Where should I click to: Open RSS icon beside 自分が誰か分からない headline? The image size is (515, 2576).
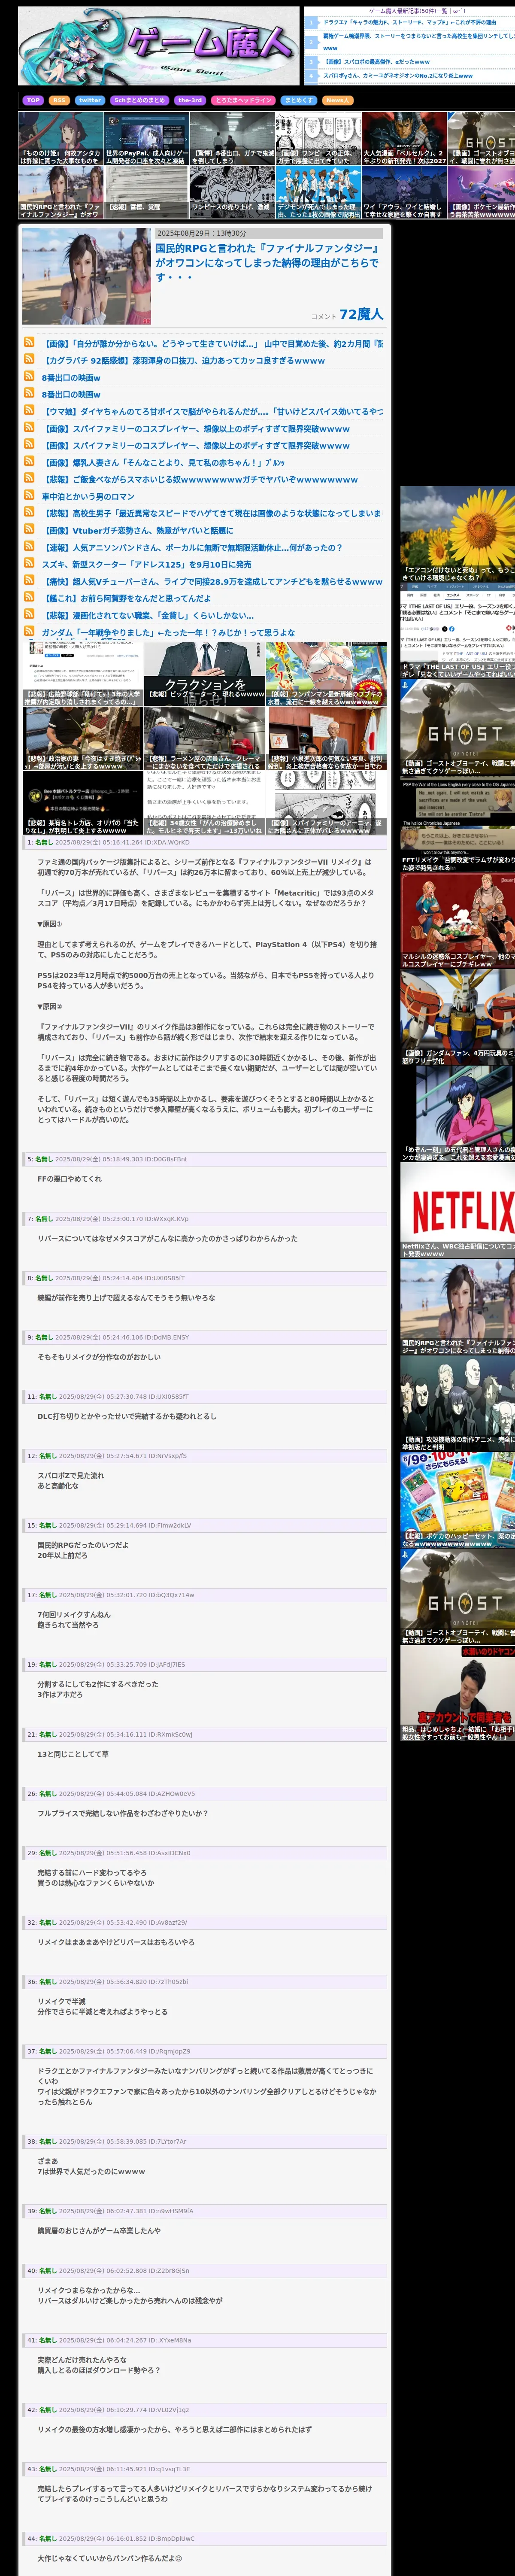point(29,342)
